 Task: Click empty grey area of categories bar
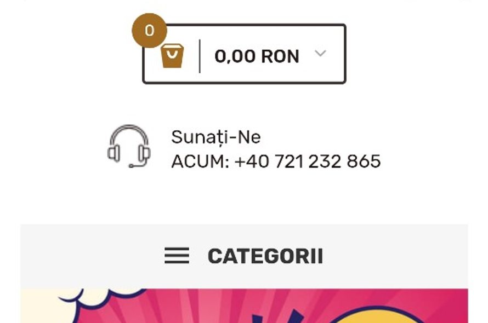(x=395, y=256)
